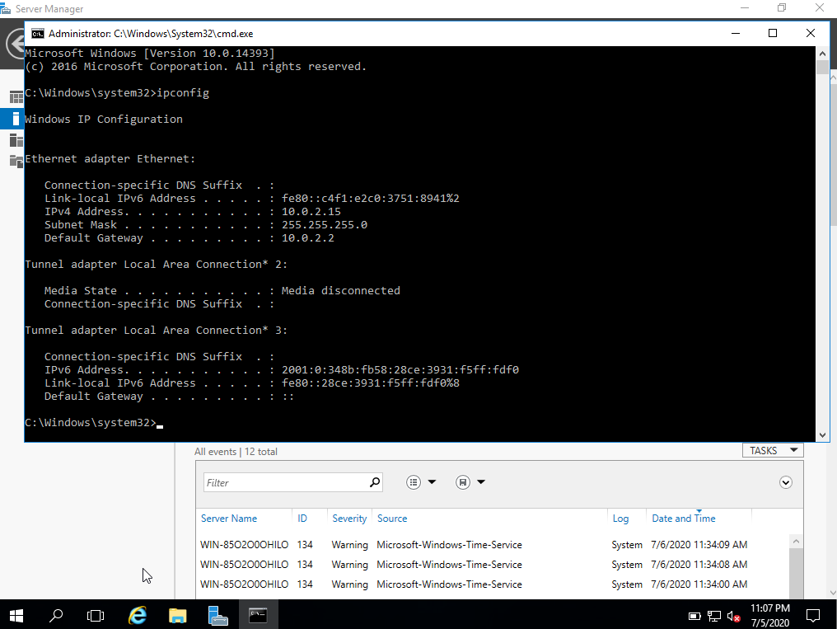Open Dashboard icon in Server Manager sidebar
Image resolution: width=837 pixels, height=629 pixels.
click(16, 96)
